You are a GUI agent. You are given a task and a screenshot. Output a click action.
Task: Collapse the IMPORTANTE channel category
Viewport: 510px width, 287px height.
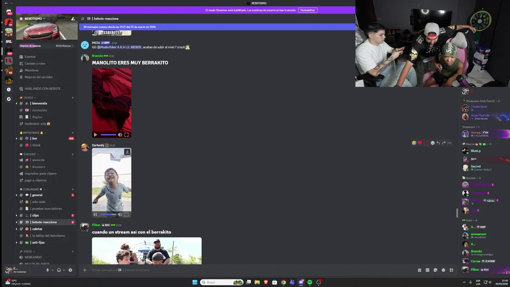point(33,133)
